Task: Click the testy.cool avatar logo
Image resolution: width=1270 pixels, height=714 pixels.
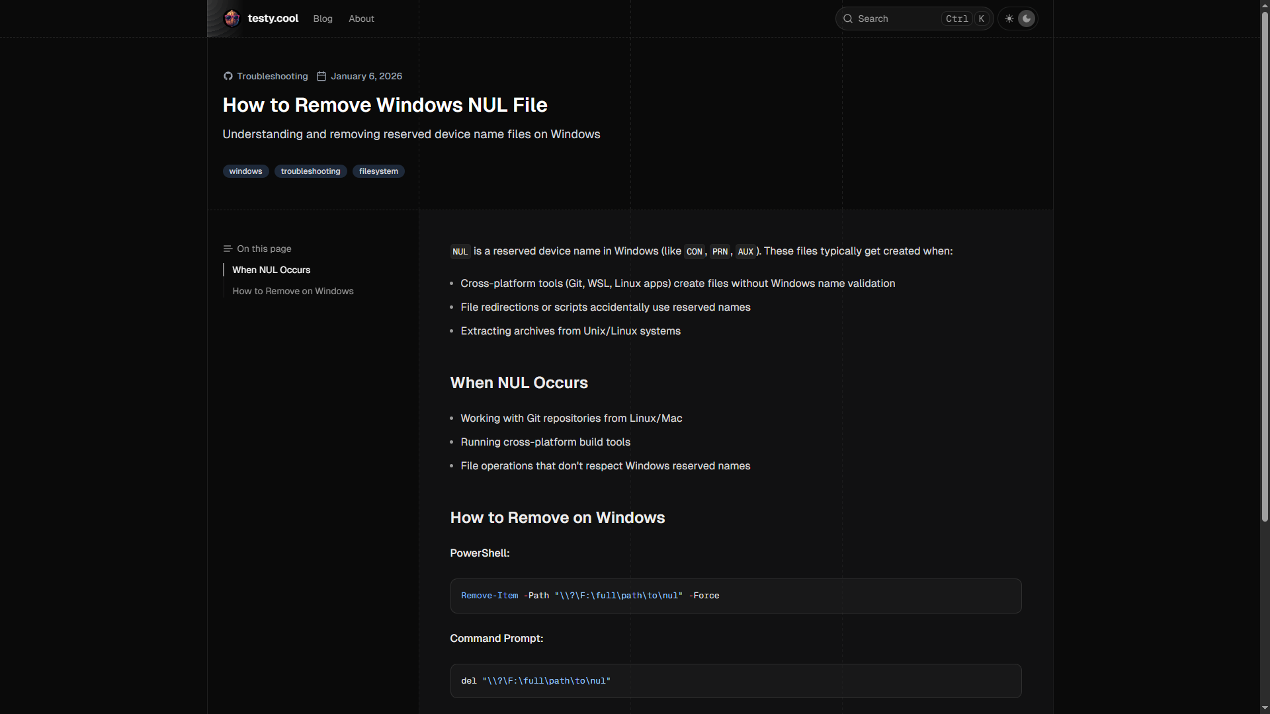Action: pyautogui.click(x=232, y=19)
